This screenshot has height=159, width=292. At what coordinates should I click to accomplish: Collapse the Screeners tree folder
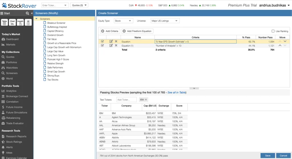click(x=36, y=19)
